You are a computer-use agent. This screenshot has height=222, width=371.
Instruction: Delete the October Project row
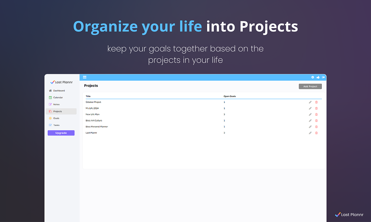[x=316, y=102]
